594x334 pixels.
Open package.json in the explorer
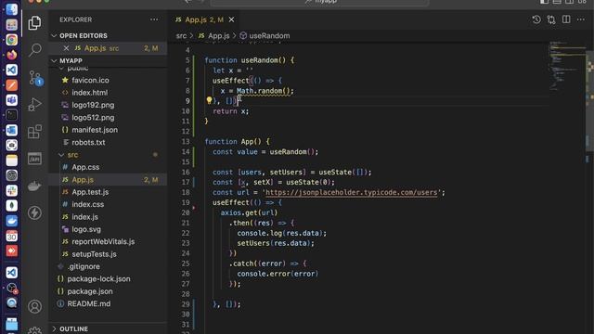pyautogui.click(x=90, y=291)
